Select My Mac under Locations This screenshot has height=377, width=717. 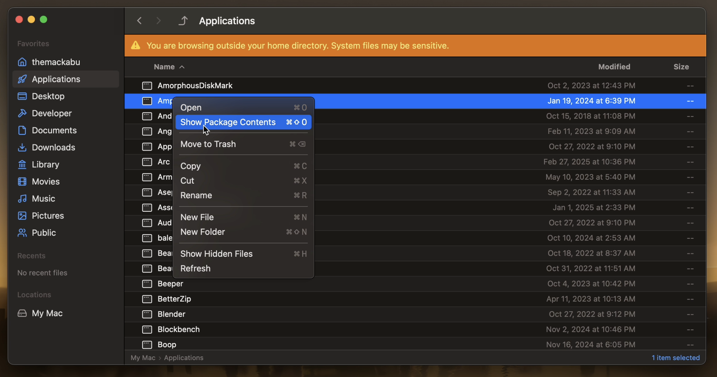(47, 313)
